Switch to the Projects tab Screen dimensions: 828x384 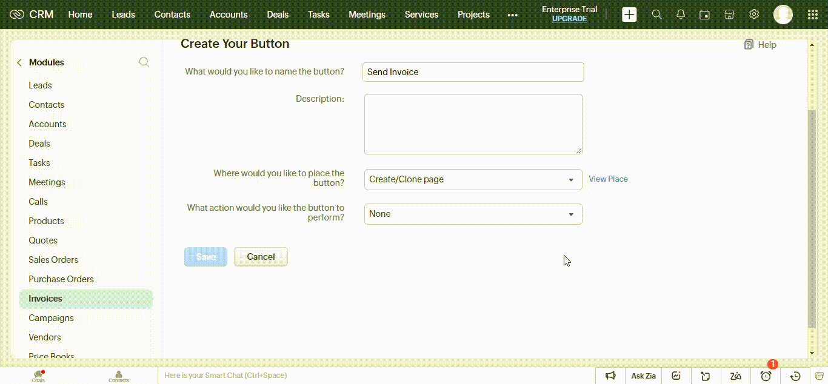coord(473,15)
